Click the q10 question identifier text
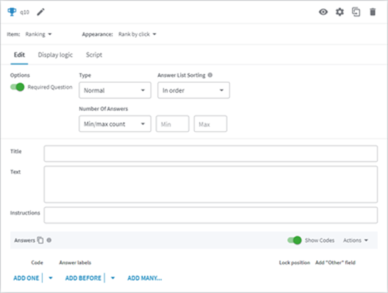 (x=25, y=12)
